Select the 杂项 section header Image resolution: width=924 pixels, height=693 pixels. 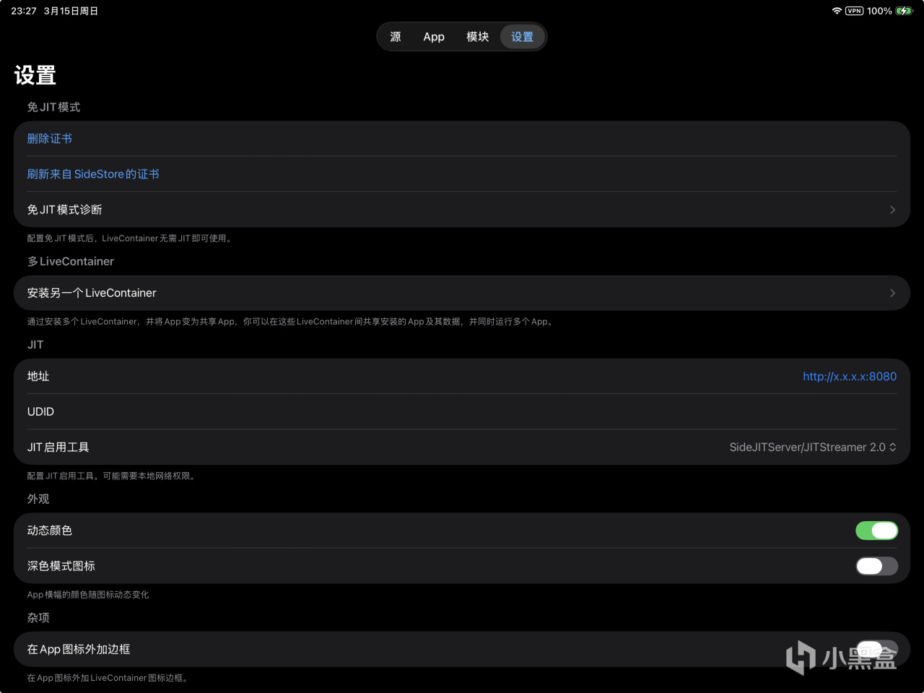[x=38, y=618]
